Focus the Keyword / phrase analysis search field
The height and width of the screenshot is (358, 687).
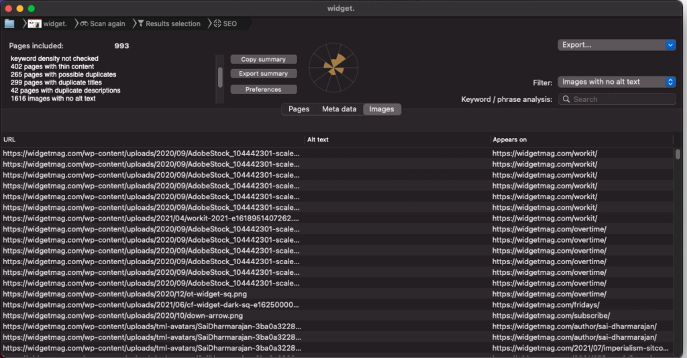(x=617, y=99)
